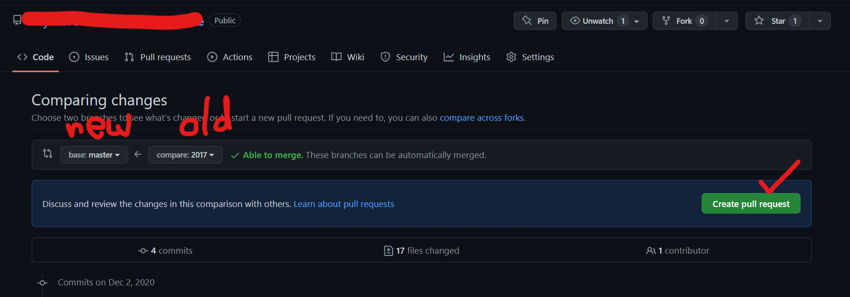The width and height of the screenshot is (850, 297).
Task: Click the Wiki book icon in nav
Action: coord(336,57)
